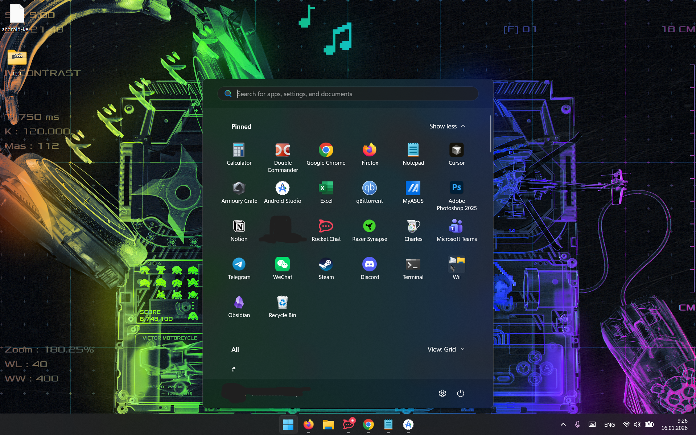Viewport: 696px width, 435px height.
Task: Open File Explorer from the taskbar
Action: 328,424
